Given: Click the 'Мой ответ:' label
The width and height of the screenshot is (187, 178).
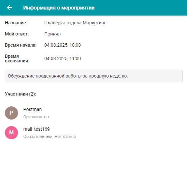Looking at the screenshot, I should 17,34.
